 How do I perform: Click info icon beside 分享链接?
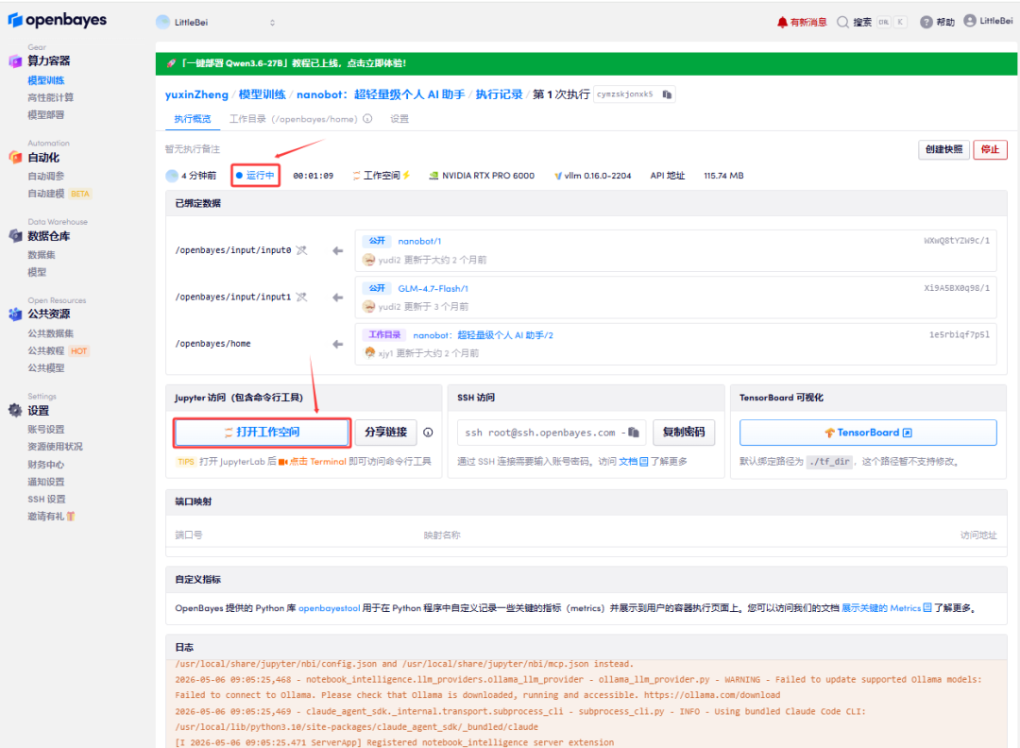tap(428, 433)
